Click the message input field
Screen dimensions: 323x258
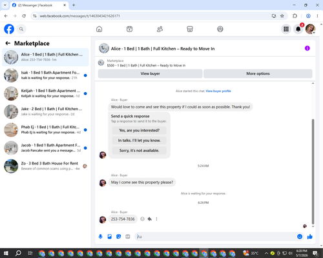(x=215, y=237)
